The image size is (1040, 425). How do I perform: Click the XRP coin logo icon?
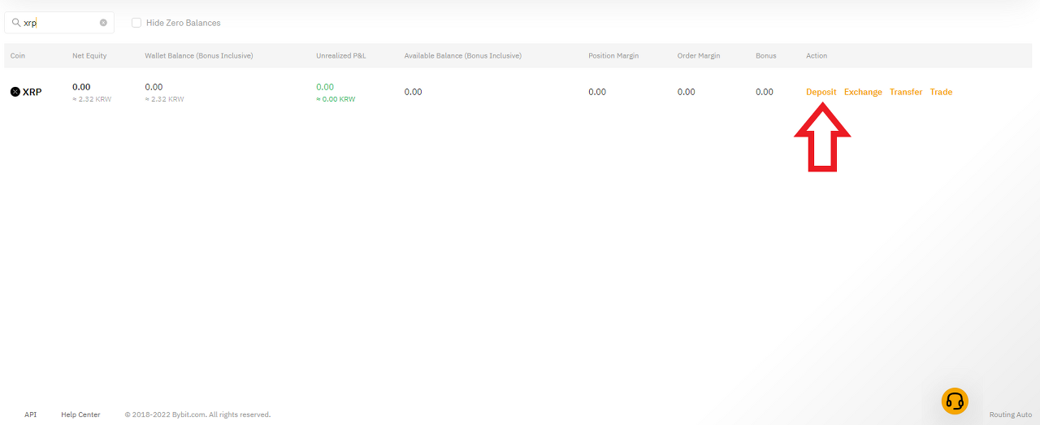[15, 92]
